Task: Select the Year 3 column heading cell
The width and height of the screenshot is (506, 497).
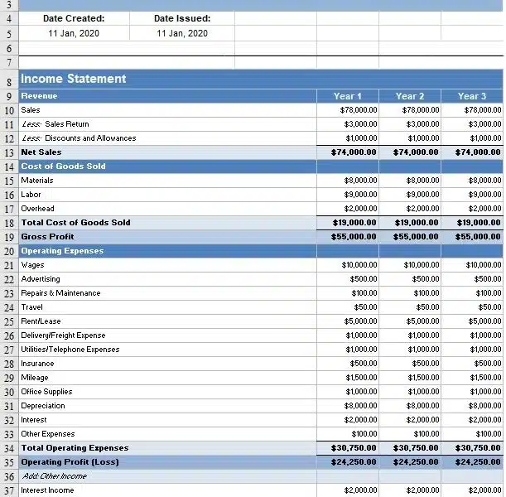Action: [x=472, y=96]
